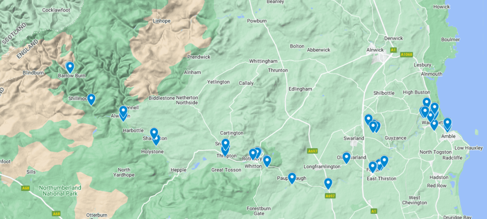Open the pin at Pauperhaugh
The width and height of the screenshot is (487, 219).
tap(292, 178)
